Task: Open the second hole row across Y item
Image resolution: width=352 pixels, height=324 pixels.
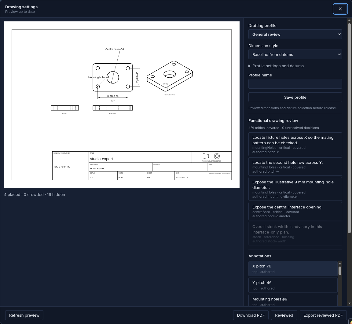Action: pos(295,167)
